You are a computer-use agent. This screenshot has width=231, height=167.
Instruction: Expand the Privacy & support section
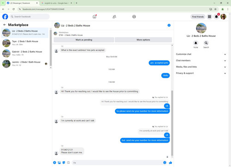[201, 73]
